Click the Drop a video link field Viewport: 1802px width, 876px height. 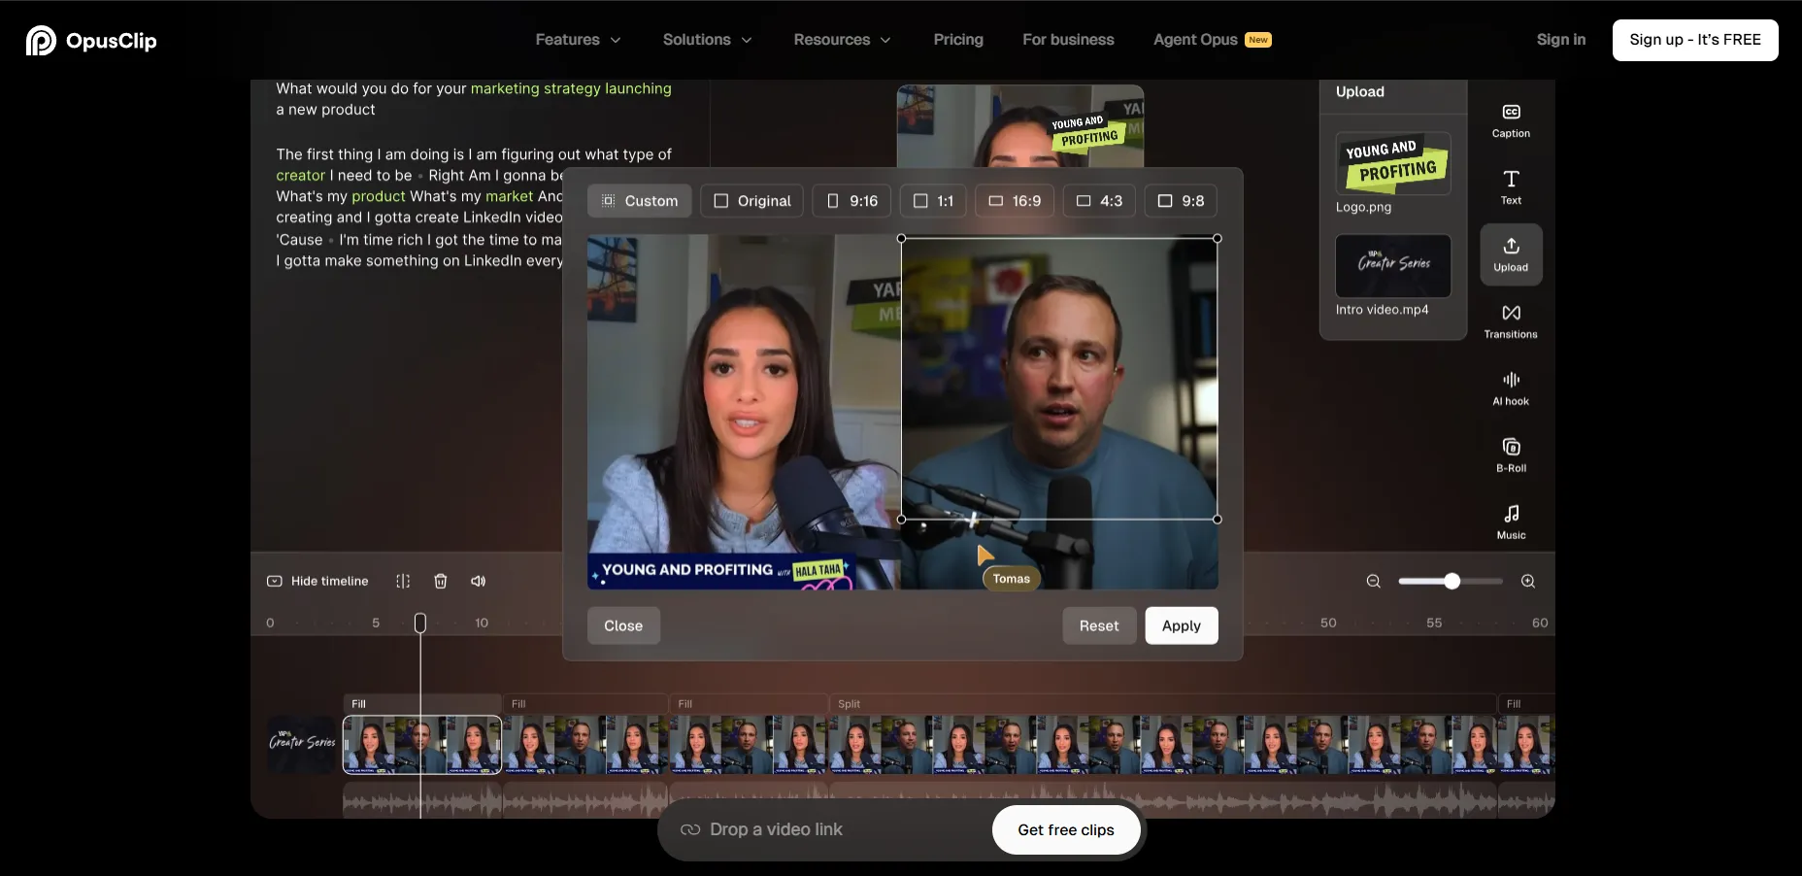(x=825, y=829)
